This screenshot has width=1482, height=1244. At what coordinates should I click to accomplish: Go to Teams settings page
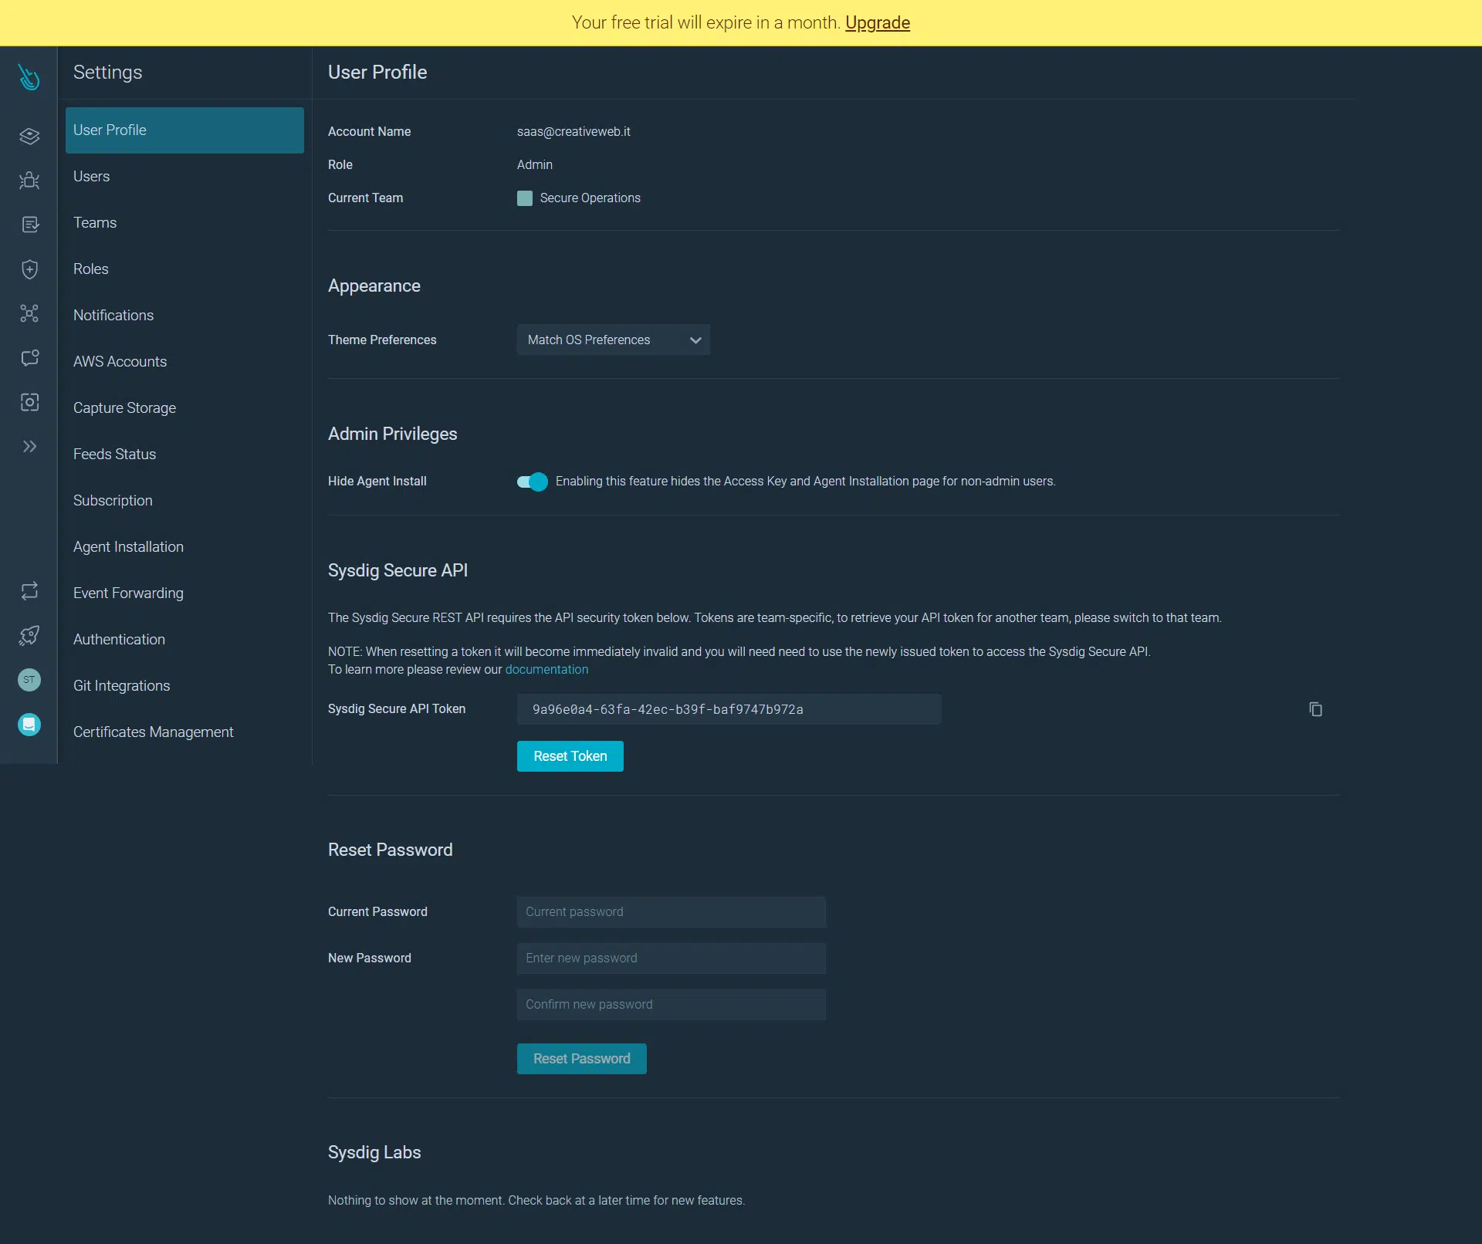click(x=184, y=223)
